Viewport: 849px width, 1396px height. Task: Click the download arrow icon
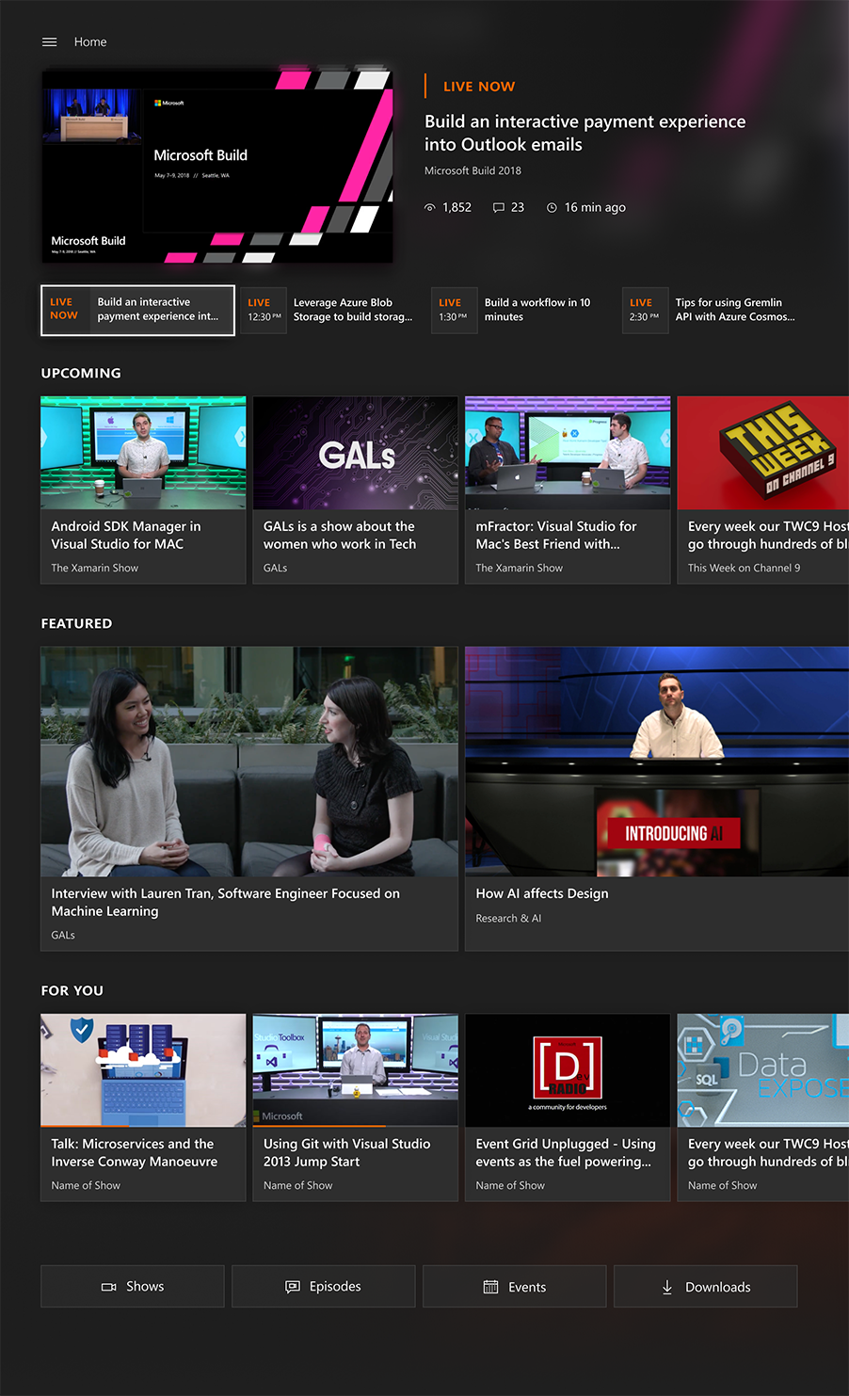(667, 1287)
